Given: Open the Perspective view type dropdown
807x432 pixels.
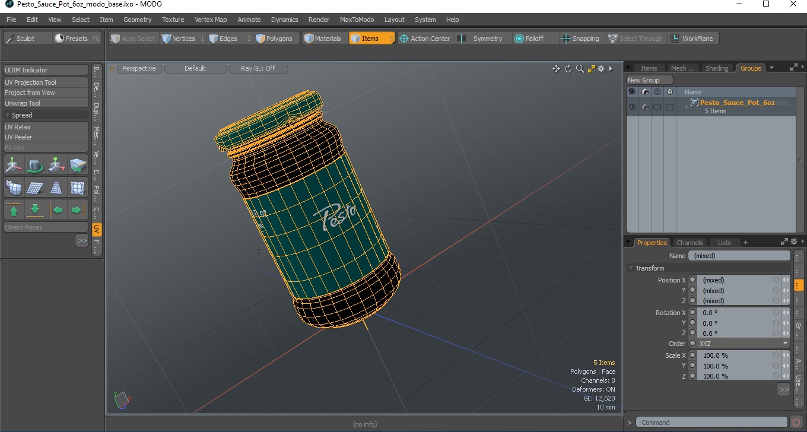Looking at the screenshot, I should (139, 69).
